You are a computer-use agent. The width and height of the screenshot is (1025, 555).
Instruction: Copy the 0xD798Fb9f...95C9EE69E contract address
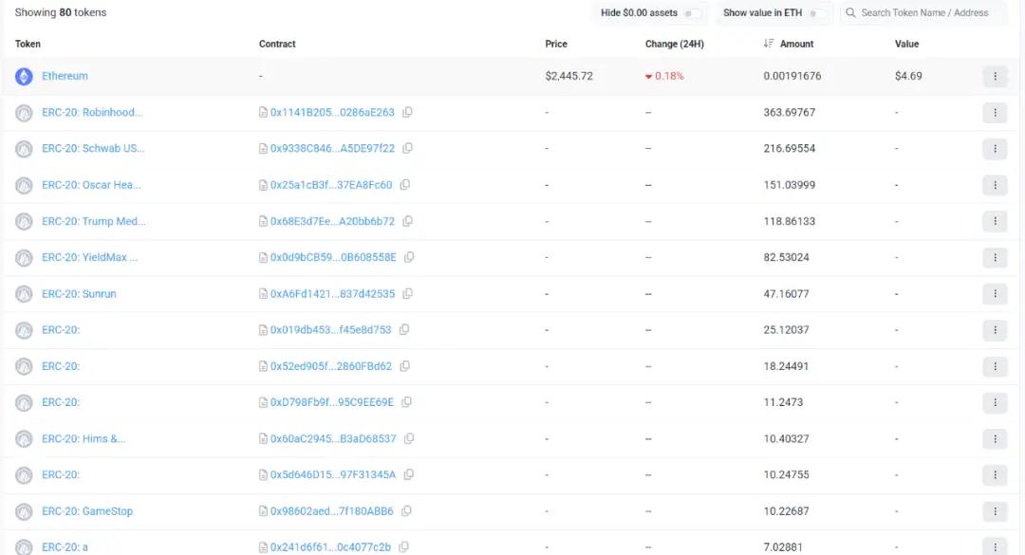[406, 402]
